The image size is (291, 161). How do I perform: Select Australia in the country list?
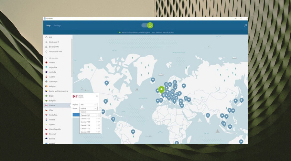[53, 72]
